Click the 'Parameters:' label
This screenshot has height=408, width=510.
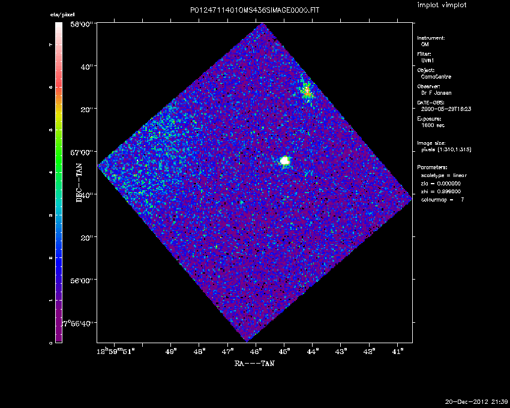(x=432, y=167)
